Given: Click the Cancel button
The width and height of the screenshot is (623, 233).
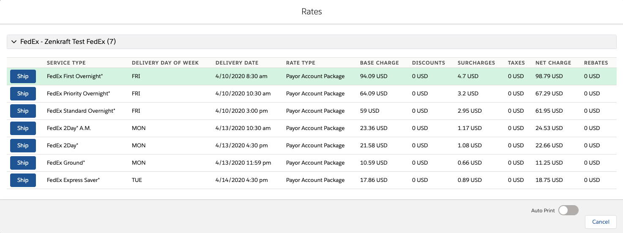Looking at the screenshot, I should tap(601, 222).
